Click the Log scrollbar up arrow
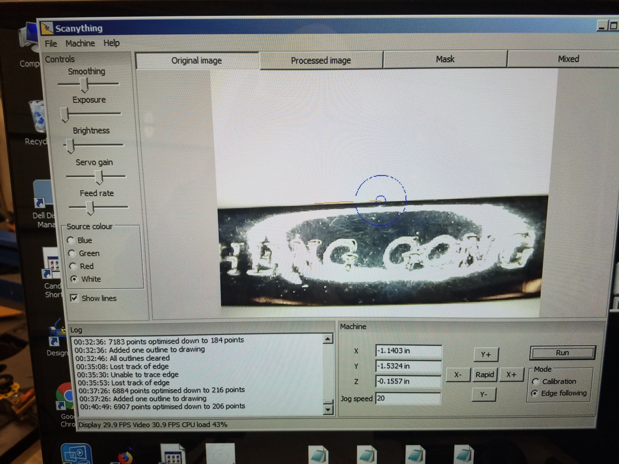 pyautogui.click(x=328, y=339)
